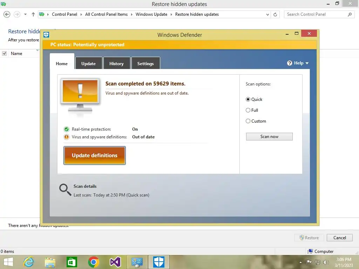Click the Windows Defender title bar icon
This screenshot has width=359, height=269.
(x=46, y=35)
